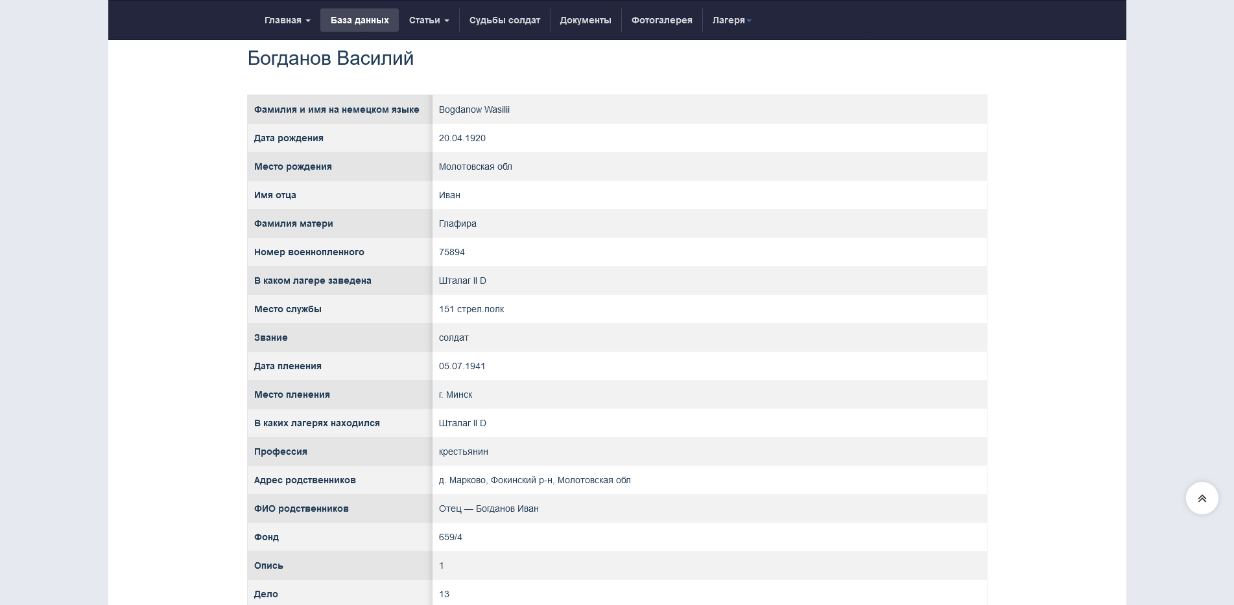Open the Документы section
1234x605 pixels.
(x=585, y=20)
